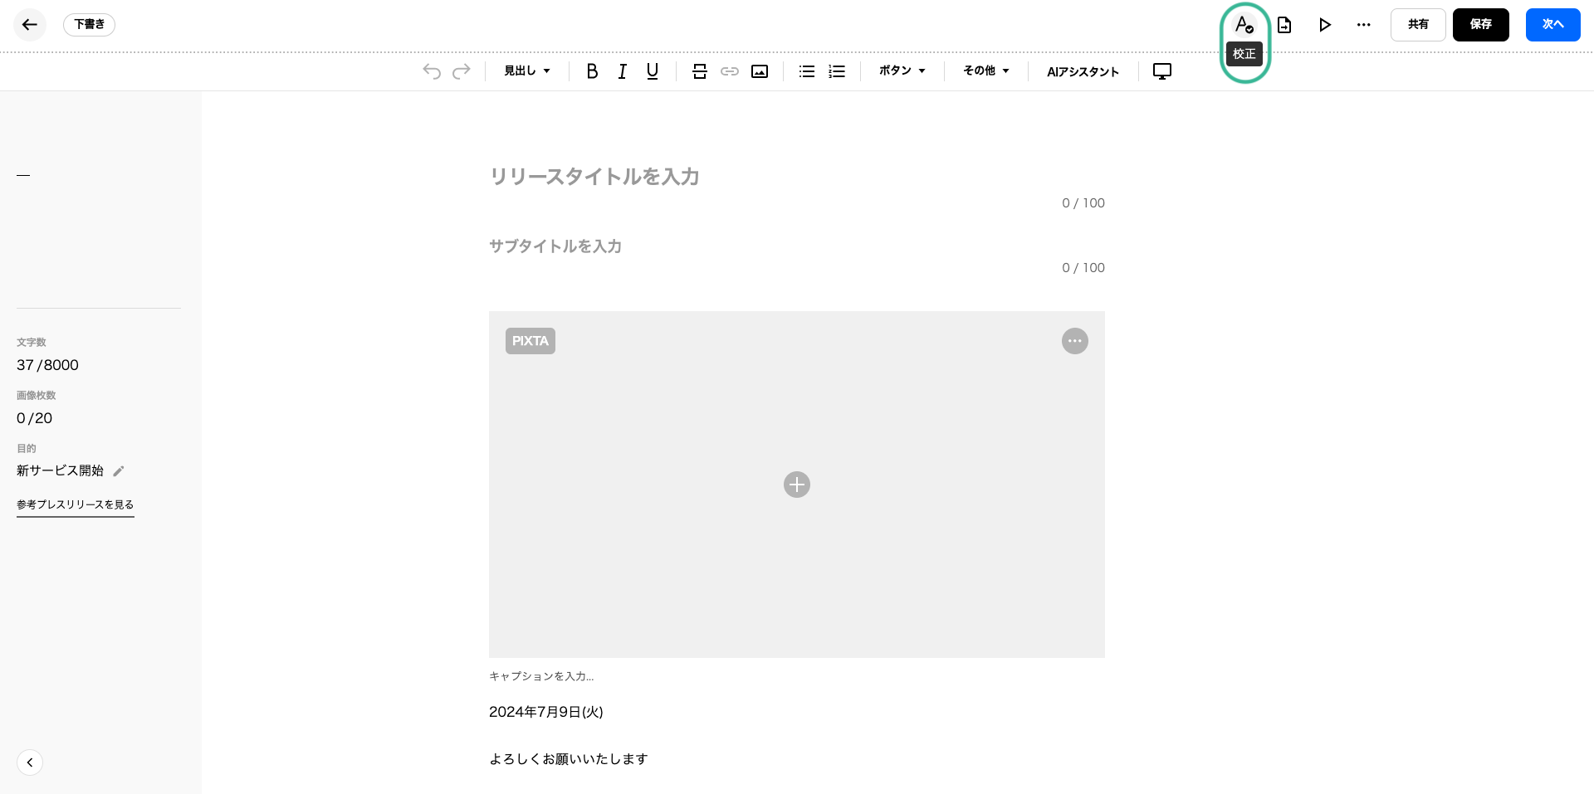This screenshot has height=794, width=1594.
Task: Click the caption input field
Action: tap(797, 676)
